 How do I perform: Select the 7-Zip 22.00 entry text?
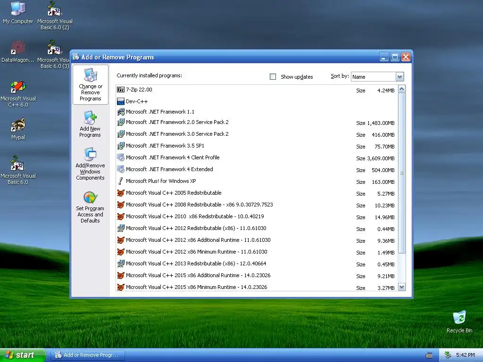click(x=139, y=90)
